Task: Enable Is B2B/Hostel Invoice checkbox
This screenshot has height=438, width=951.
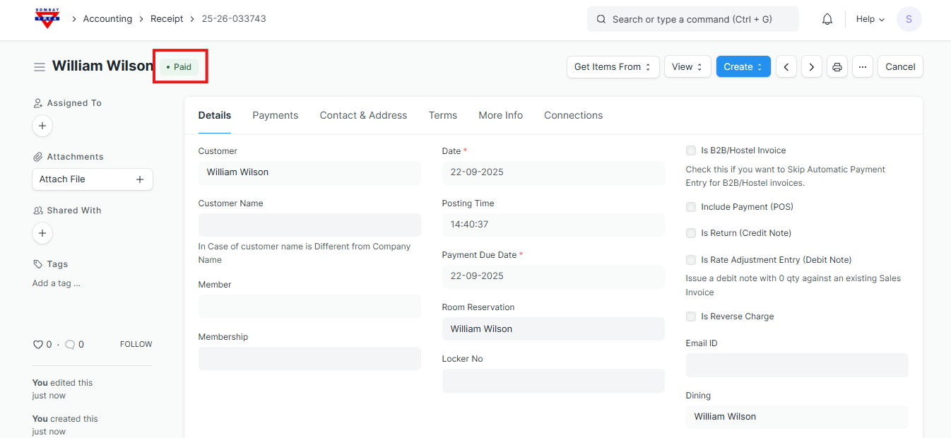Action: pyautogui.click(x=691, y=150)
